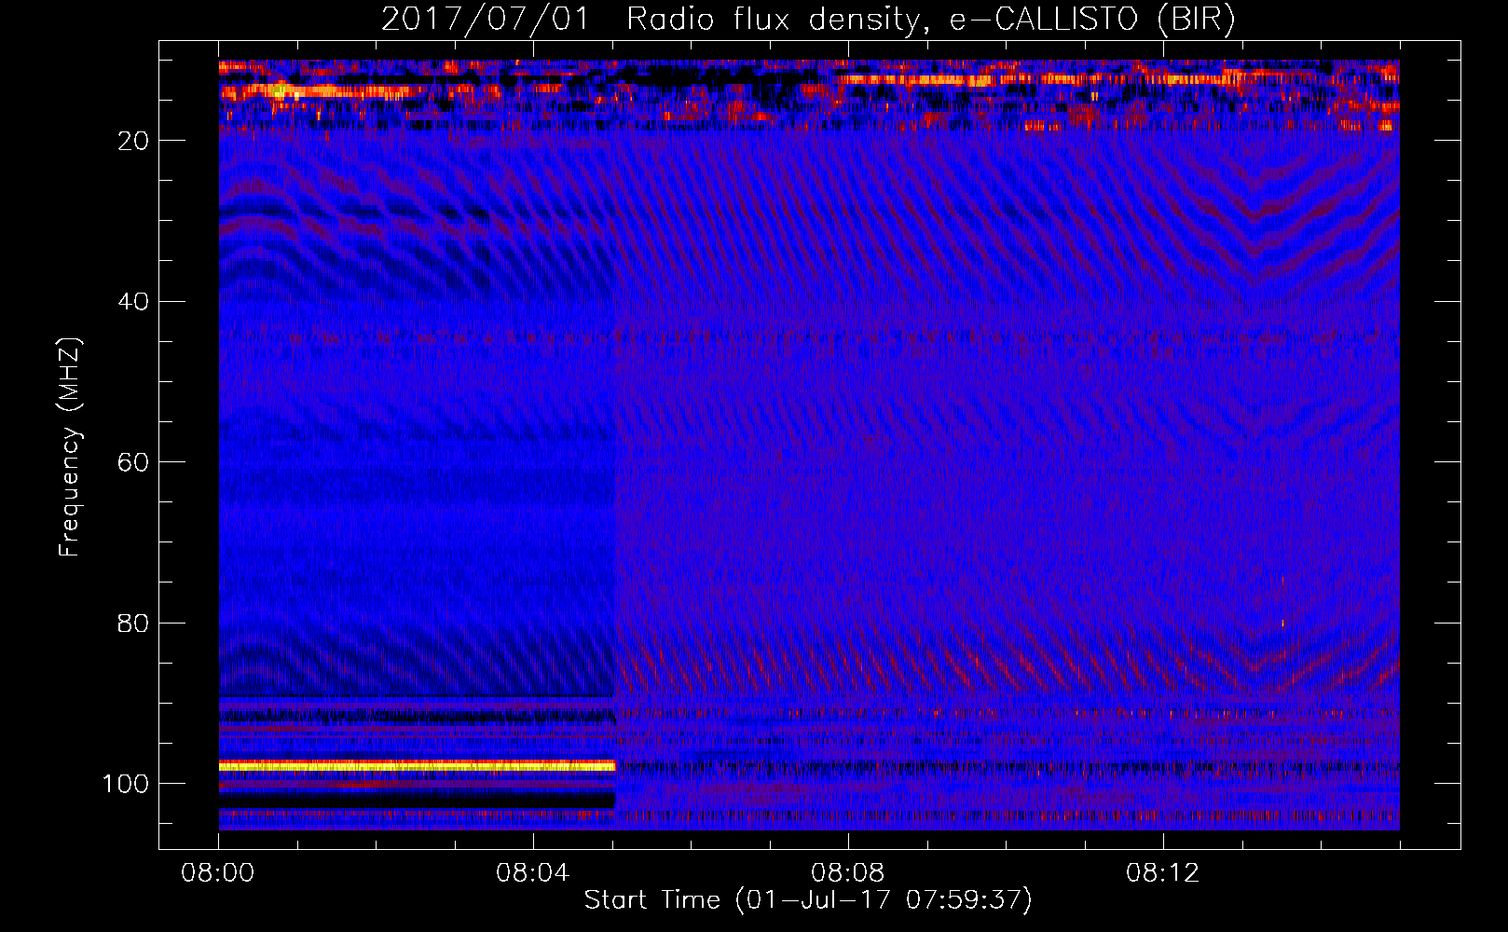
Task: Click the 80 frequency tick label
Action: 133,623
